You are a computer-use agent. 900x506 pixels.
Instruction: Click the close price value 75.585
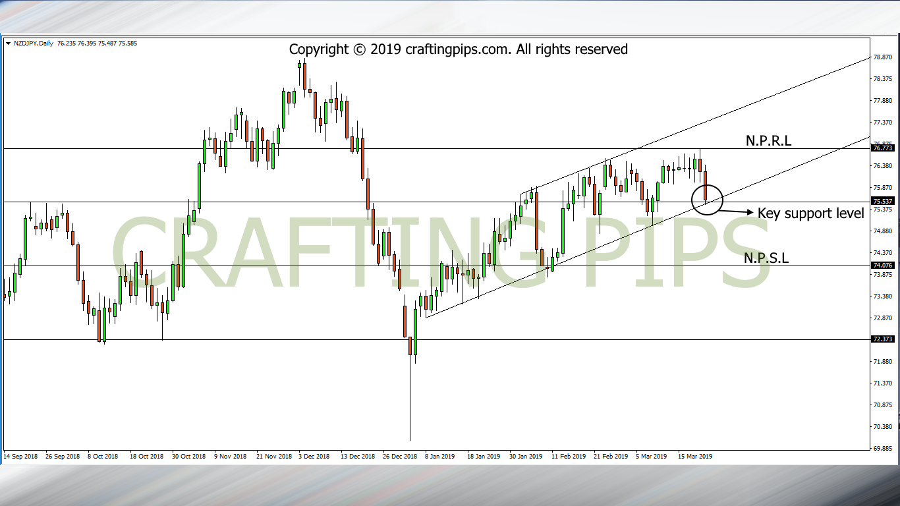click(x=127, y=43)
